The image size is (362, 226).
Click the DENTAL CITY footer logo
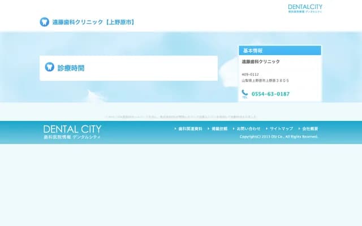(x=72, y=129)
